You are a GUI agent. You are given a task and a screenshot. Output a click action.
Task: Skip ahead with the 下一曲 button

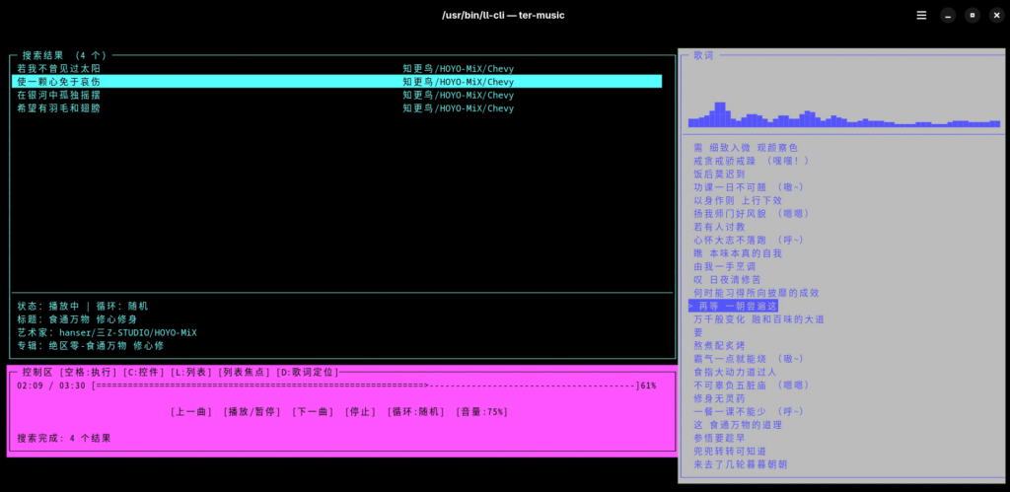click(314, 412)
